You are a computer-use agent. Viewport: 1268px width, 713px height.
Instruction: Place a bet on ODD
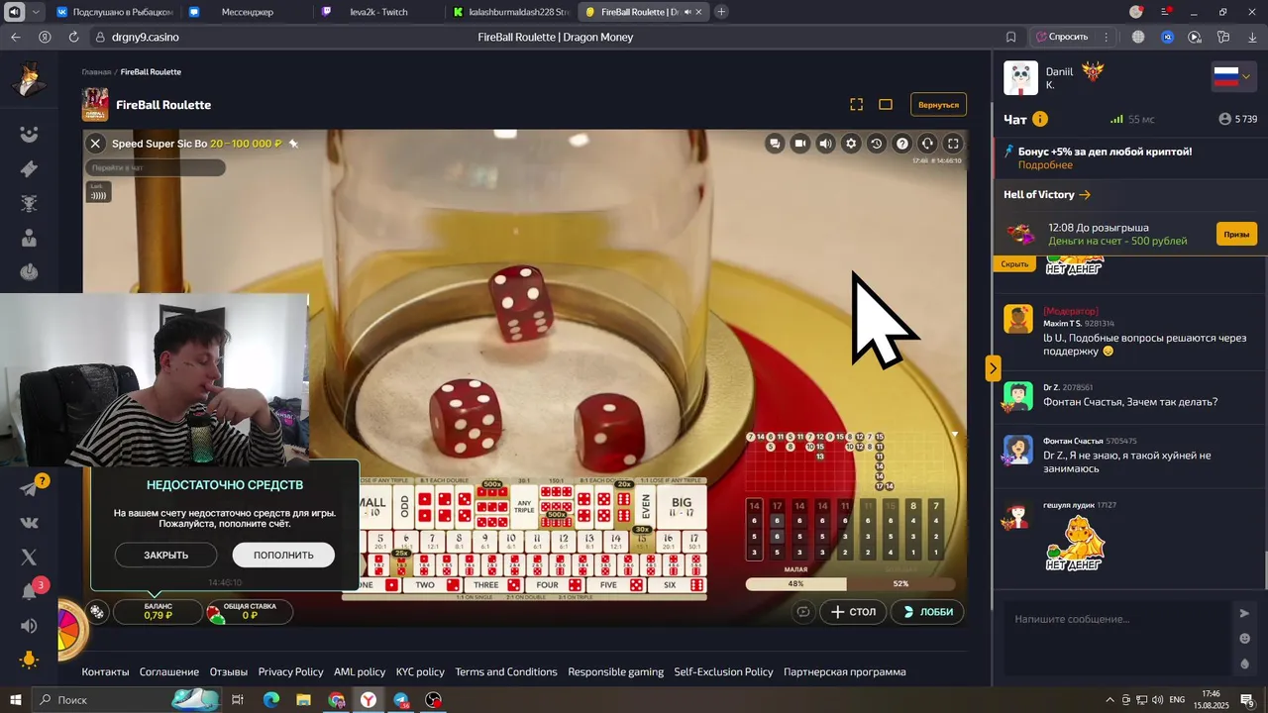404,507
